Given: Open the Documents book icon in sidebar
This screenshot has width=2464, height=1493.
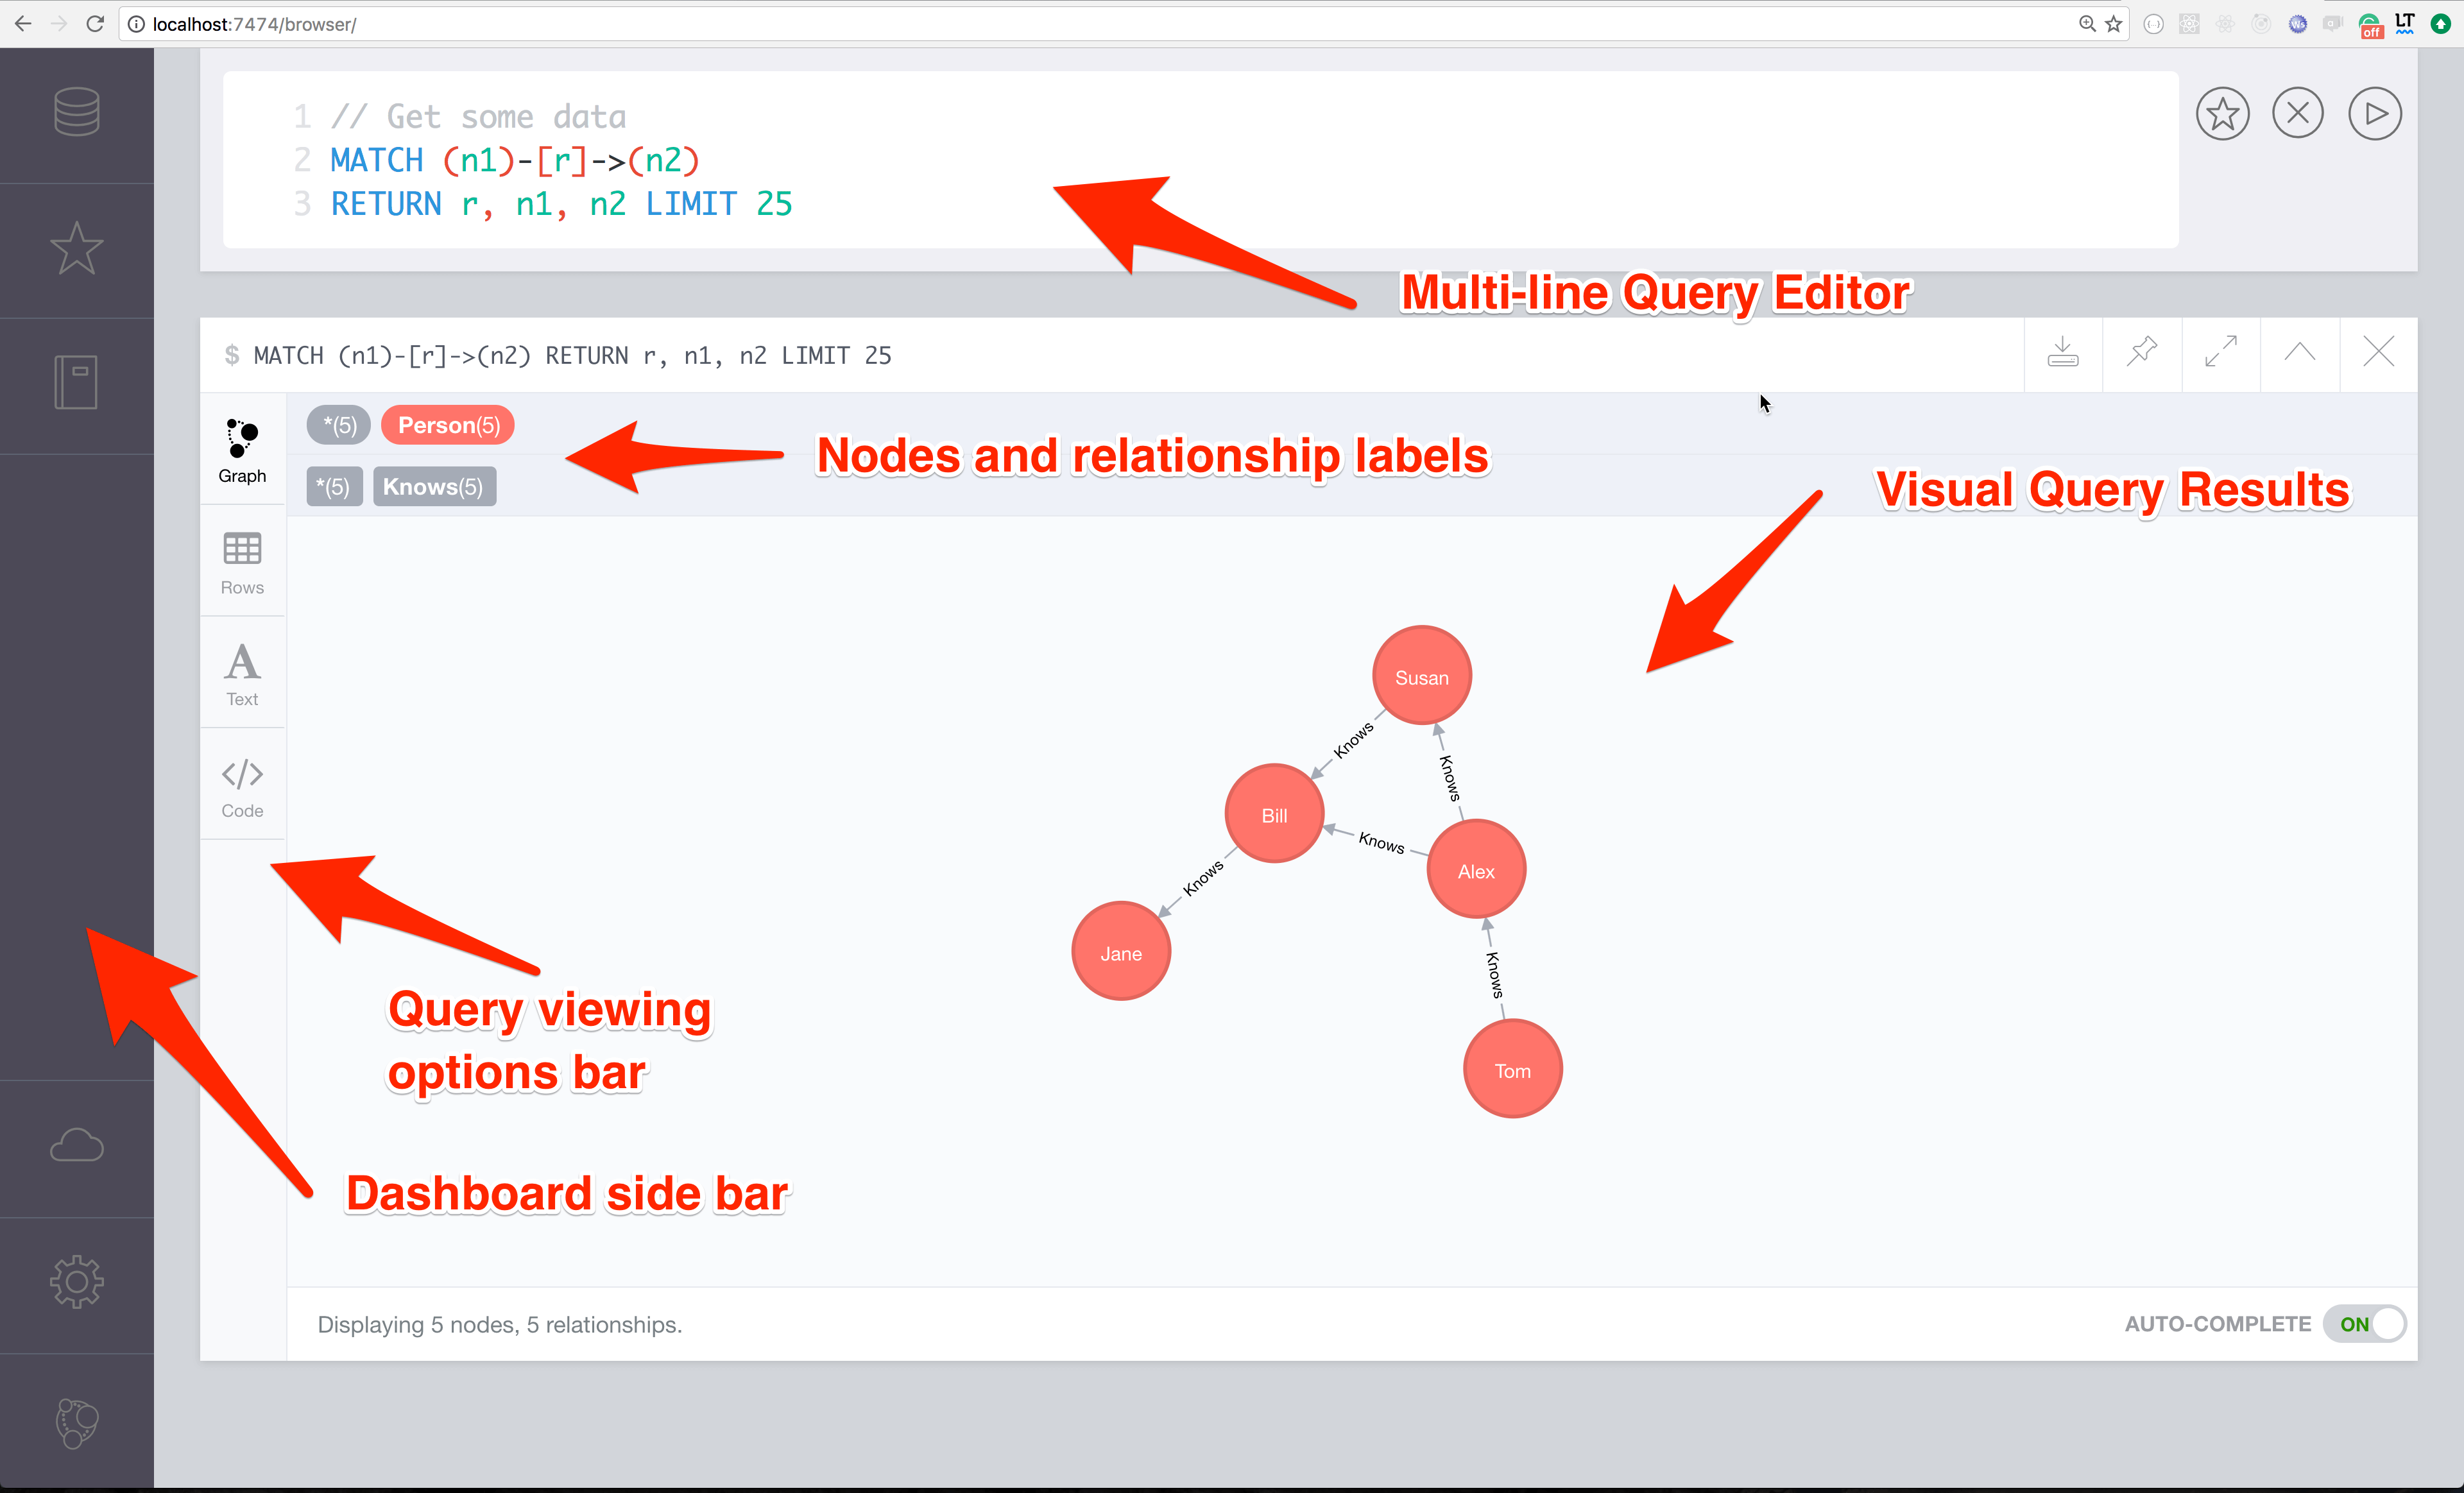Looking at the screenshot, I should (x=76, y=382).
